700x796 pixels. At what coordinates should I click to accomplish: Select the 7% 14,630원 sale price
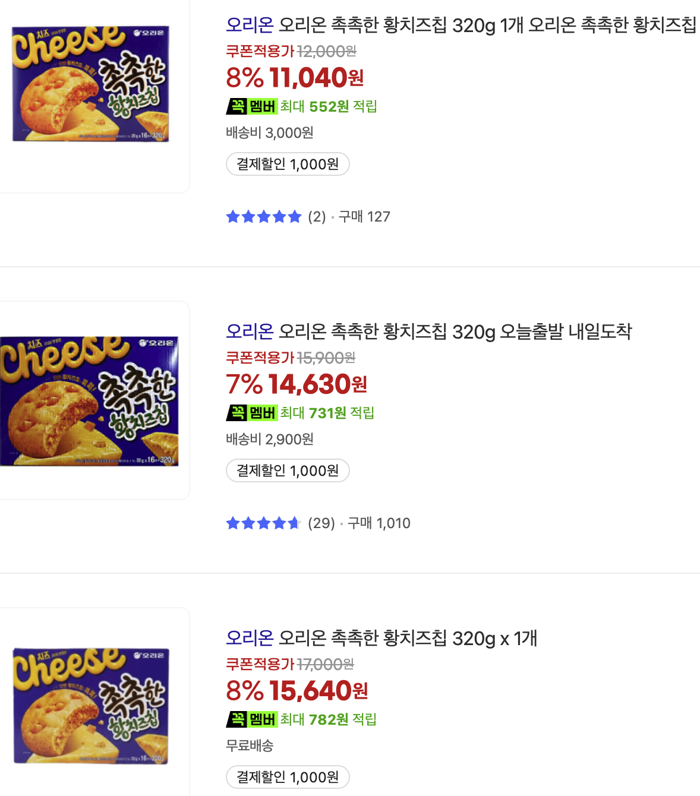click(297, 384)
